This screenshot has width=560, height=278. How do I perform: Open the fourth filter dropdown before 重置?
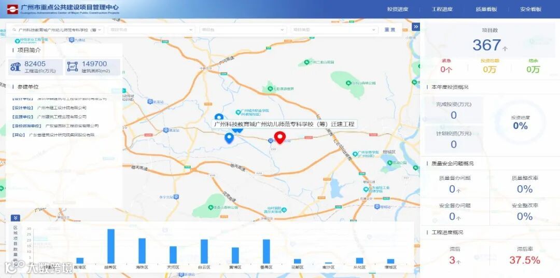coord(334,30)
